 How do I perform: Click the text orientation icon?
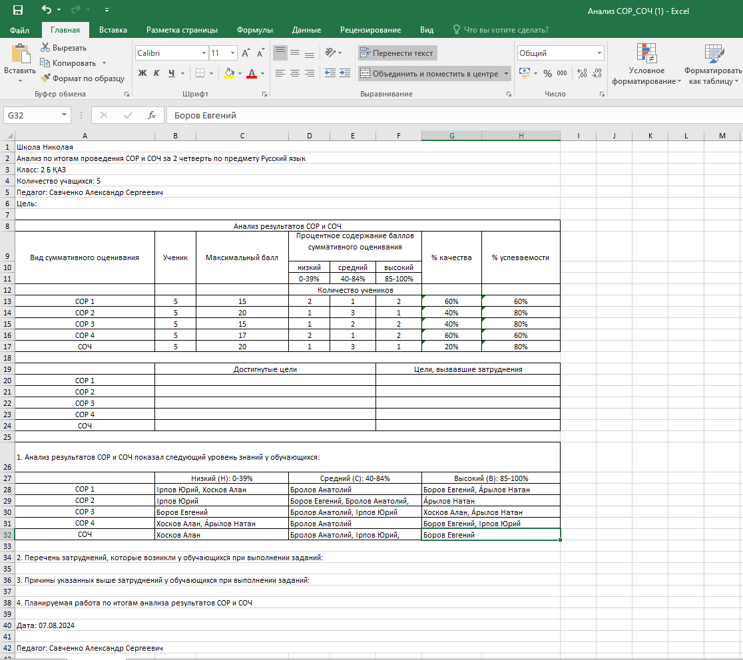click(x=330, y=53)
